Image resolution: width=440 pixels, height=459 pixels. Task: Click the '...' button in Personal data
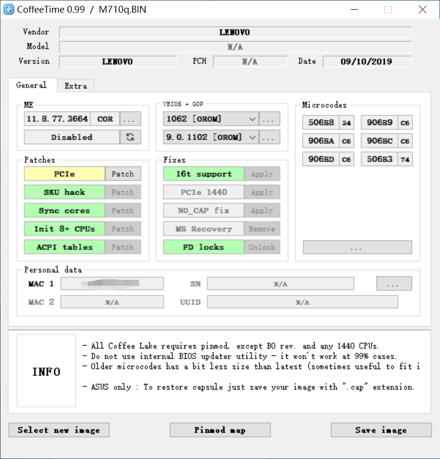[394, 284]
